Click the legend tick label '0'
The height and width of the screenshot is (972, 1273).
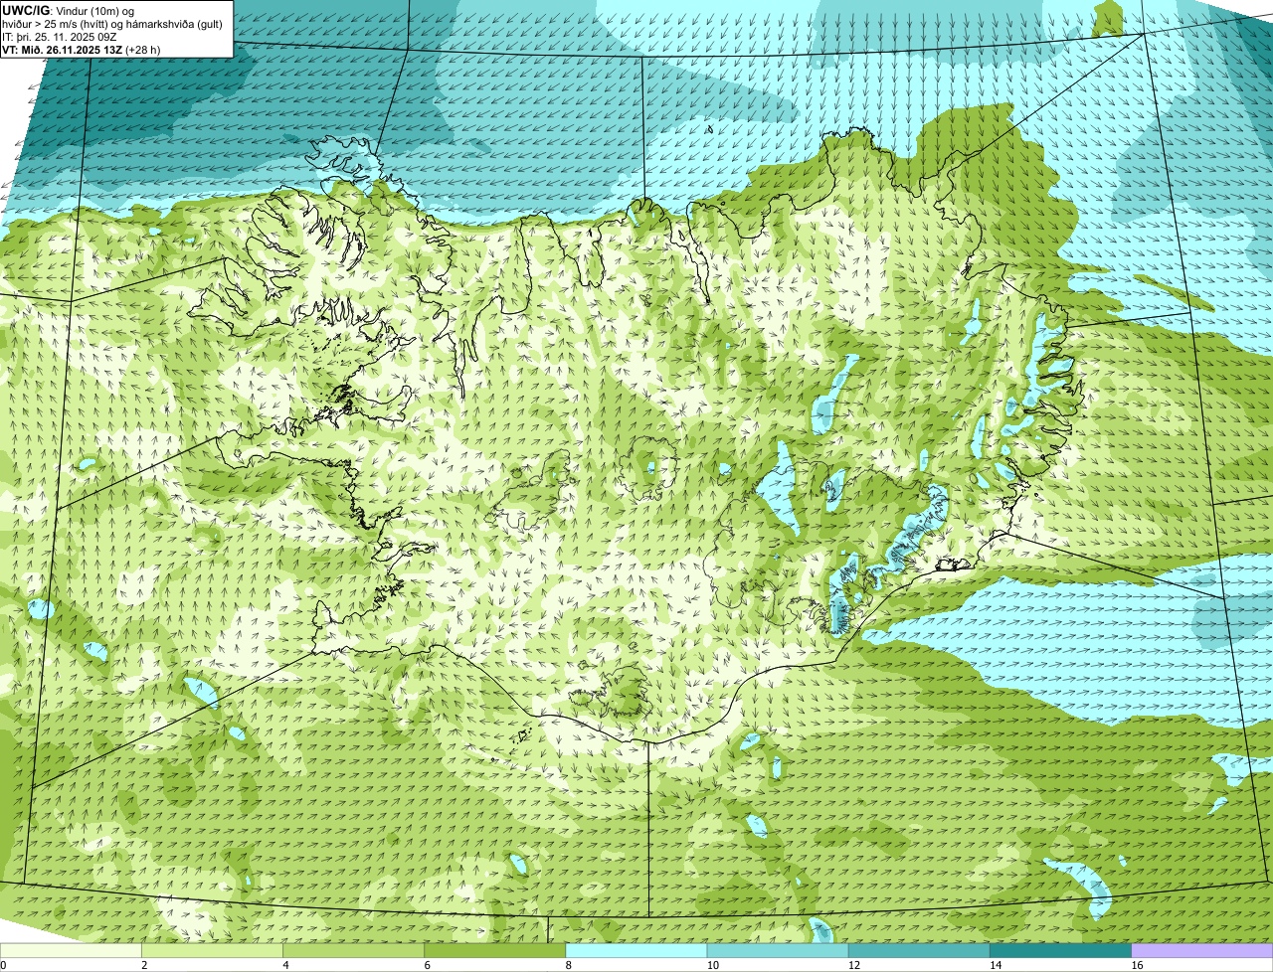click(3, 965)
